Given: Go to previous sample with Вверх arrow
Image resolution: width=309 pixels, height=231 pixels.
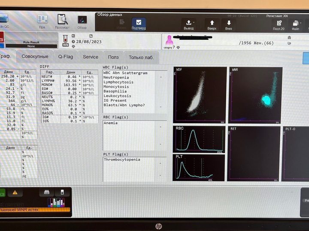Looking at the screenshot, I should coord(212,24).
